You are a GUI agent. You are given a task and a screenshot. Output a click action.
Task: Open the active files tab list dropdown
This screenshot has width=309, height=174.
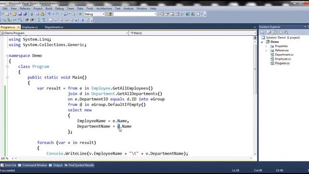[x=254, y=27]
